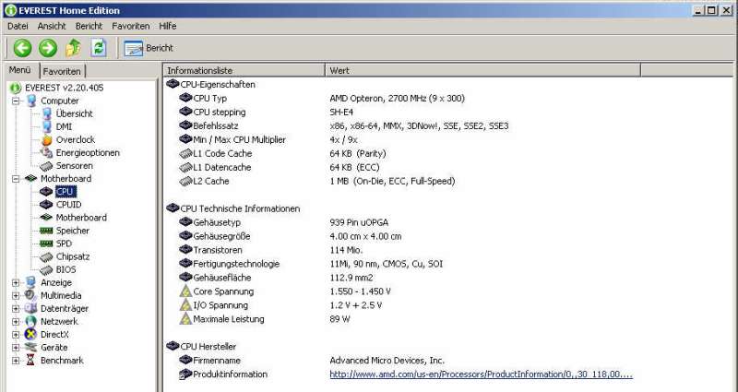
Task: Click the Benchmark hourglass icon
Action: point(30,361)
